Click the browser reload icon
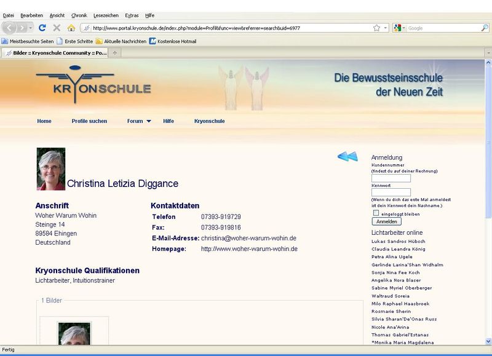Image resolution: width=492 pixels, height=356 pixels. [x=42, y=28]
